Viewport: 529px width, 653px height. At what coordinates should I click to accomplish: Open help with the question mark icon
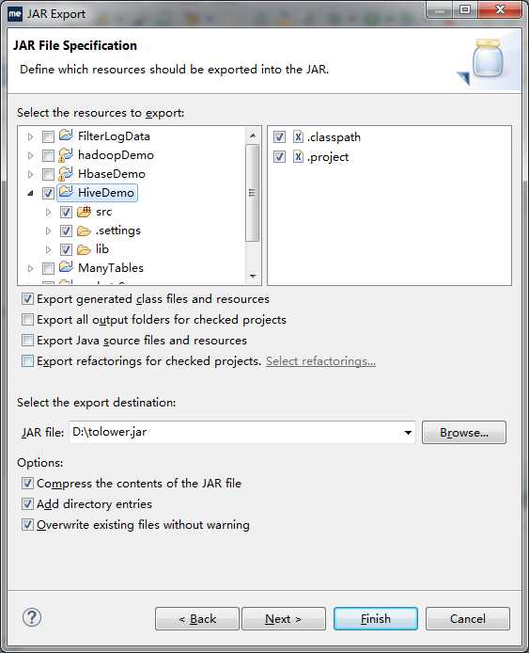32,617
